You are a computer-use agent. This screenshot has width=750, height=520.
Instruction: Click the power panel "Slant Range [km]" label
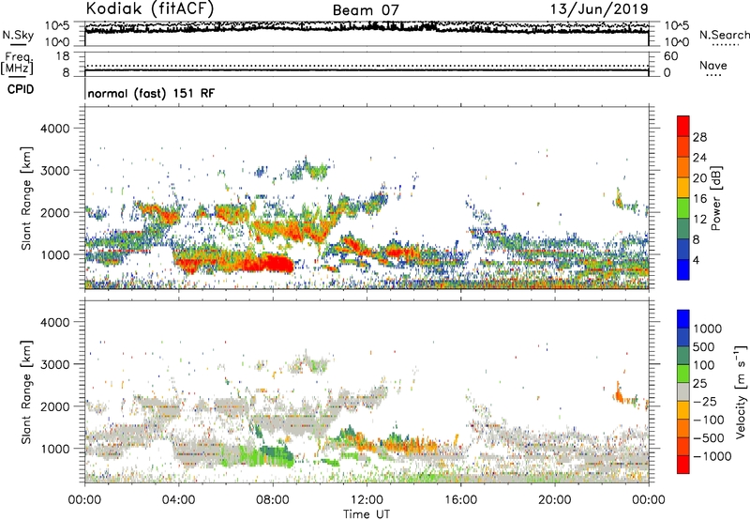(x=26, y=198)
